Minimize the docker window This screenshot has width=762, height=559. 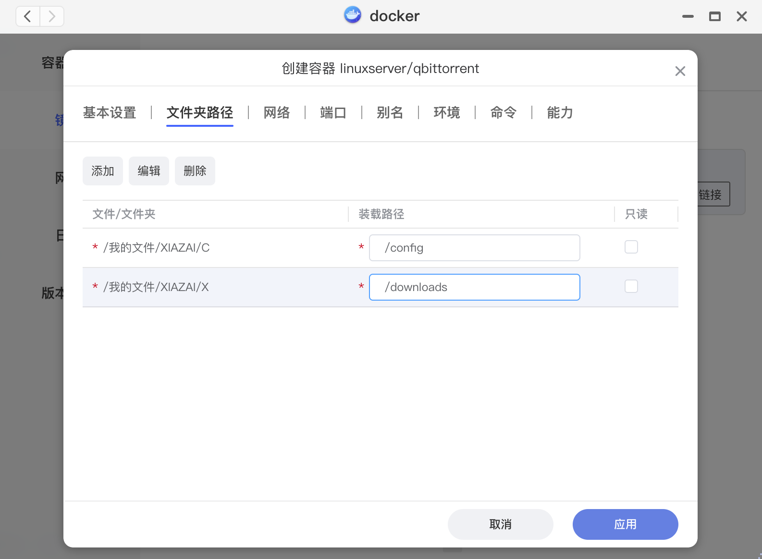pos(688,16)
